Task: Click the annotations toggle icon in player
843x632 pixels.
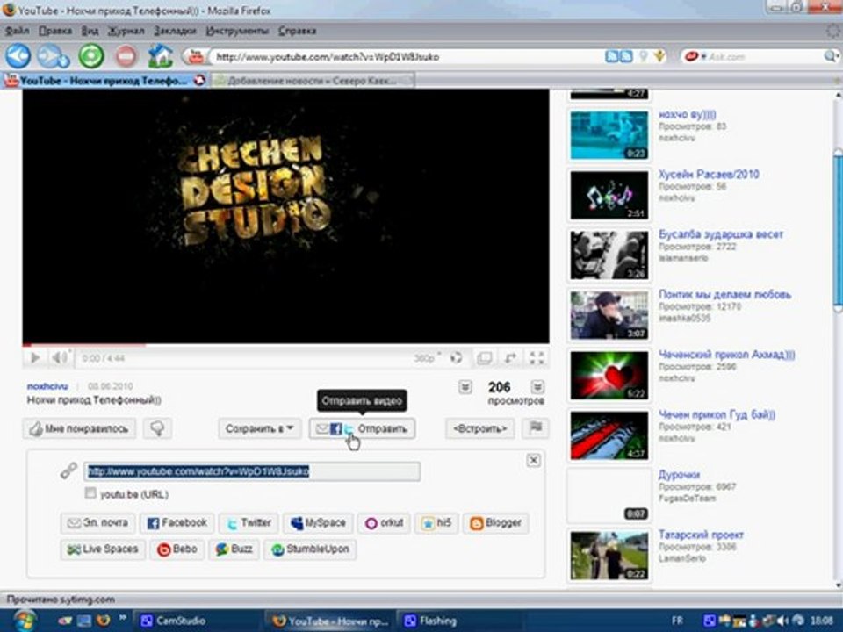Action: 456,358
